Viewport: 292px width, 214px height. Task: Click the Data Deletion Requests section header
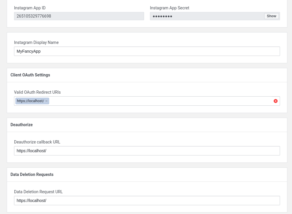(x=32, y=174)
